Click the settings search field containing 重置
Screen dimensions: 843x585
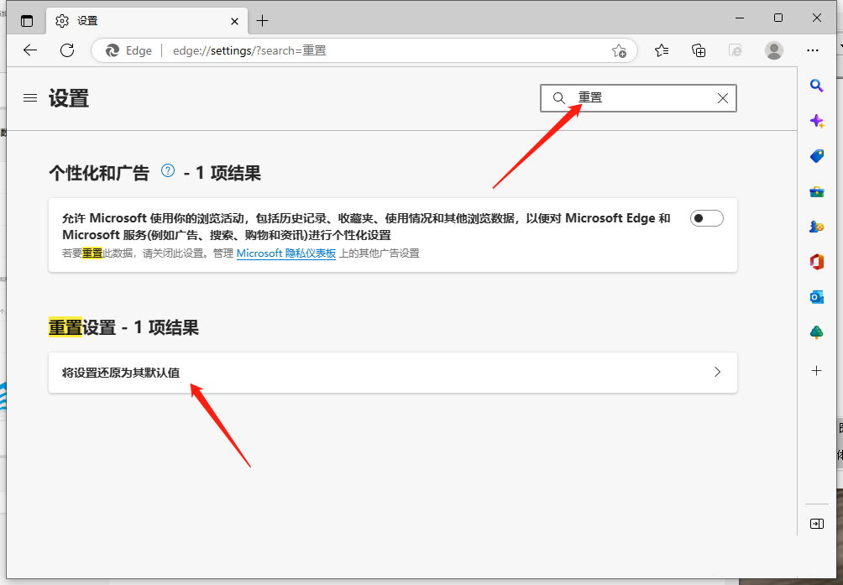pos(638,97)
